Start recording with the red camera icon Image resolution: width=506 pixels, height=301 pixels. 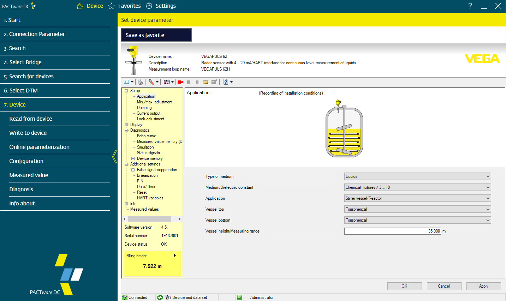(180, 82)
